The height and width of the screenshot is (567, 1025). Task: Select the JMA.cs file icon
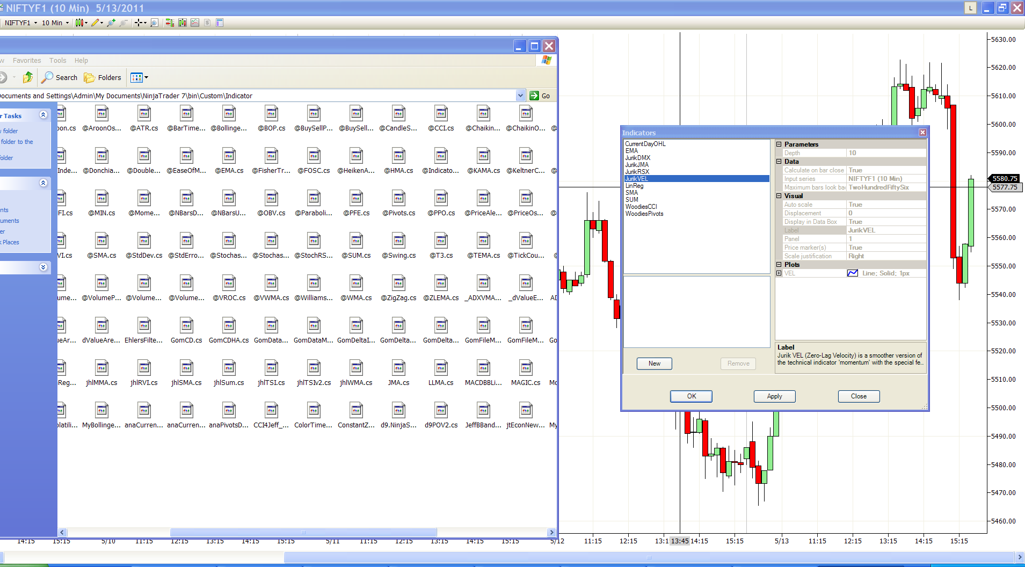coord(398,367)
